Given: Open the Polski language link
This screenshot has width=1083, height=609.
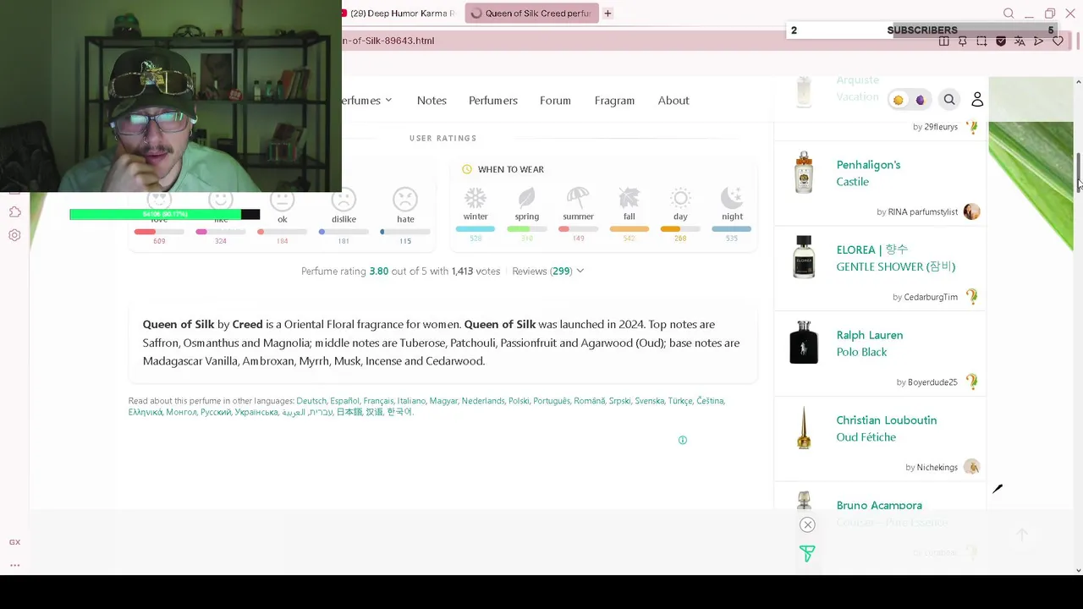Looking at the screenshot, I should pyautogui.click(x=519, y=401).
